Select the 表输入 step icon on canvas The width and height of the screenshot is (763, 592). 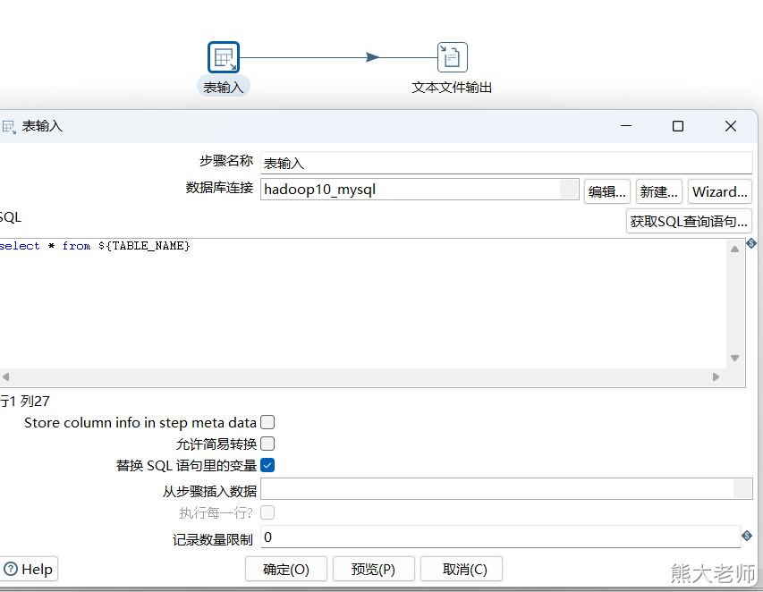click(224, 57)
